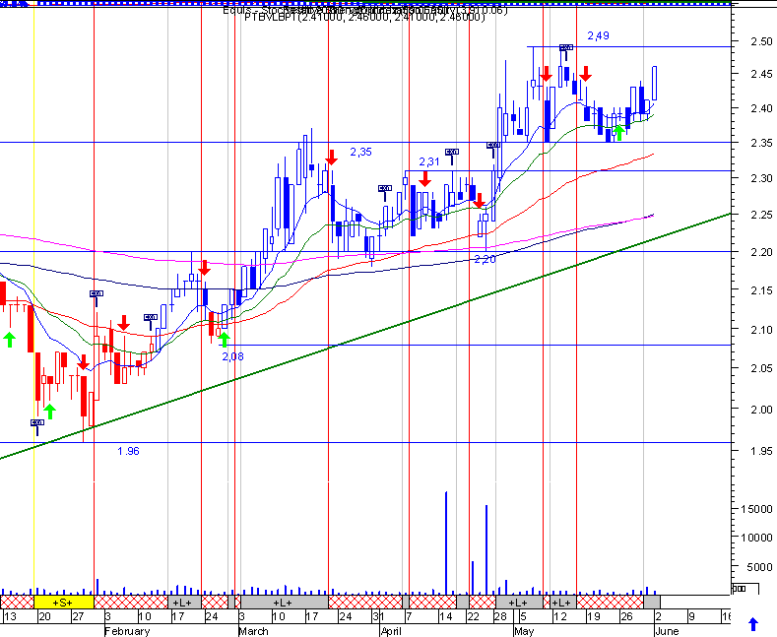Click the green buy arrow beside the lowest exo marker
The height and width of the screenshot is (637, 777).
click(49, 412)
